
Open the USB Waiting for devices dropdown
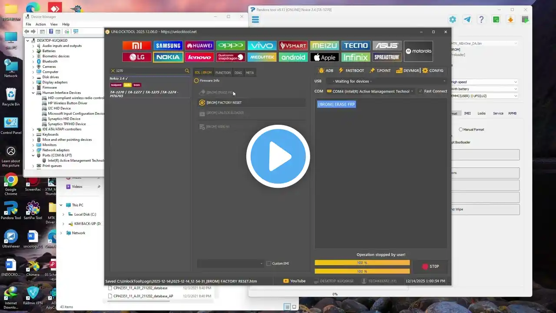click(386, 81)
